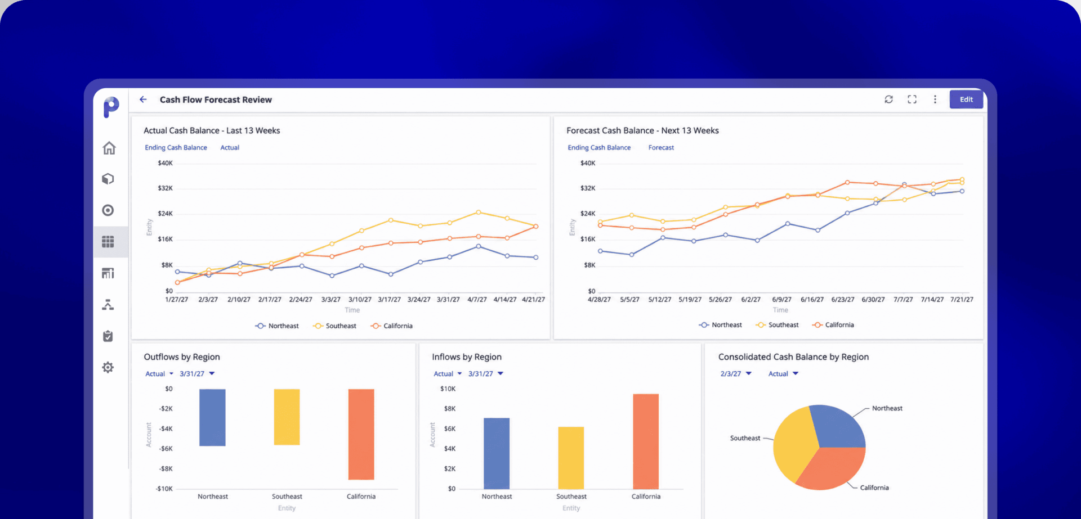The width and height of the screenshot is (1081, 519).
Task: Toggle California series in Actual chart legend
Action: pos(392,326)
